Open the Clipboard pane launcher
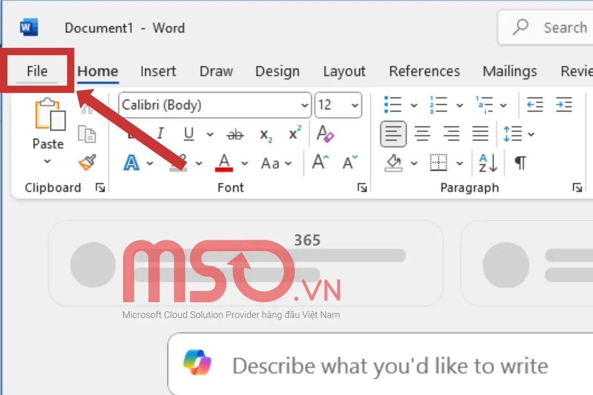593x395 pixels. (100, 188)
